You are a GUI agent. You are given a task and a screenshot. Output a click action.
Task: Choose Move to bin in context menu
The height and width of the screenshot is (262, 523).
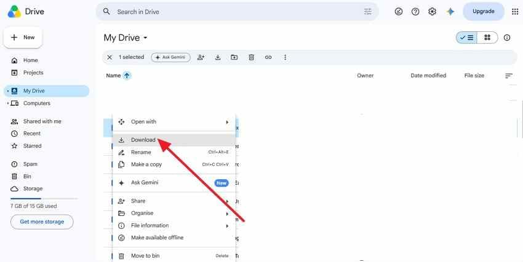[174, 256]
